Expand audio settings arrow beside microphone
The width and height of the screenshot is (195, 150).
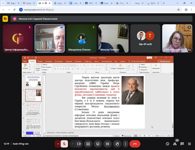pyautogui.click(x=58, y=144)
